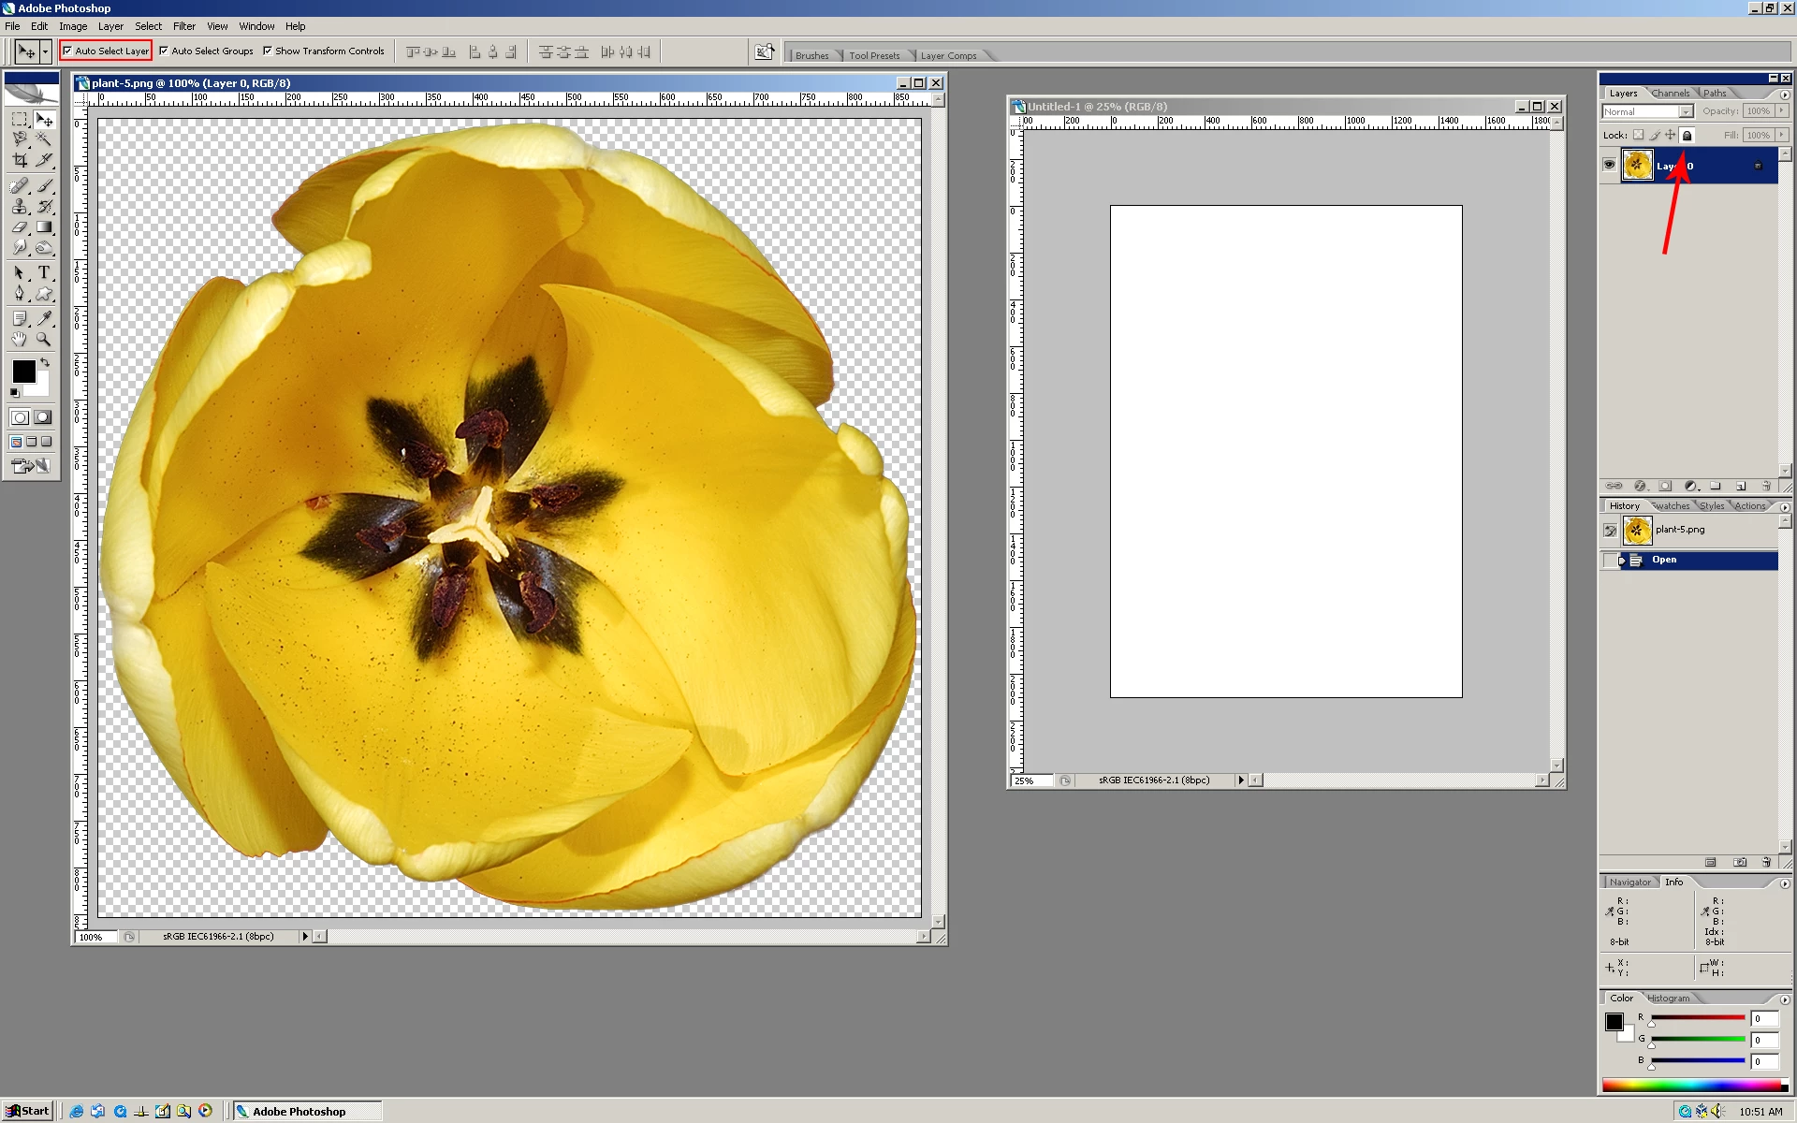Image resolution: width=1797 pixels, height=1123 pixels.
Task: Toggle Auto Select Groups checkbox
Action: (x=164, y=51)
